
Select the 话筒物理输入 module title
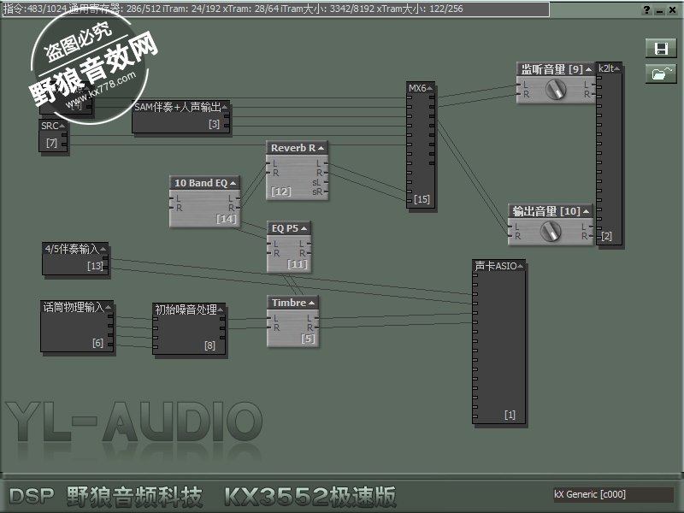pyautogui.click(x=74, y=307)
